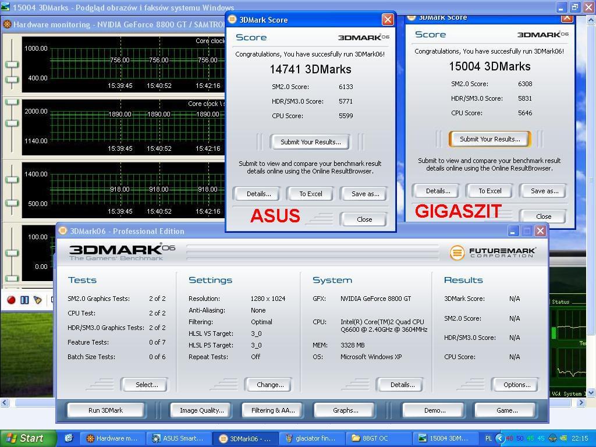This screenshot has width=596, height=447.
Task: Click the upper slider handle of the top core clock graph
Action: 12,64
